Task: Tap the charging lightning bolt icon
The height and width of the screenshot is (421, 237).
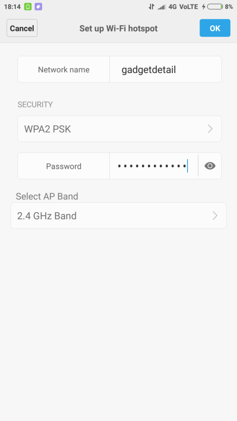Action: pyautogui.click(x=204, y=7)
